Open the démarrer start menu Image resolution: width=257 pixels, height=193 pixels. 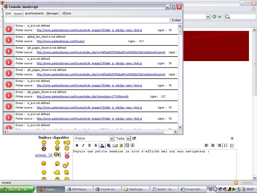click(17, 189)
